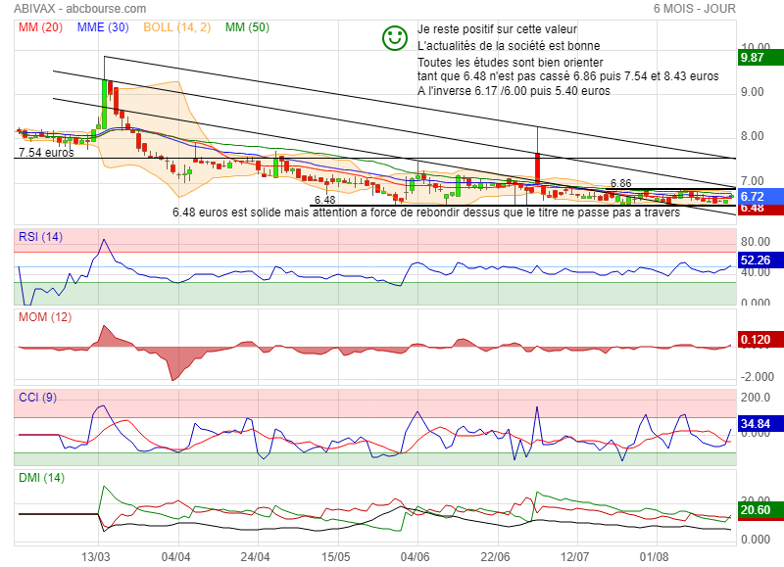Click the 04/06 date axis label

[415, 557]
